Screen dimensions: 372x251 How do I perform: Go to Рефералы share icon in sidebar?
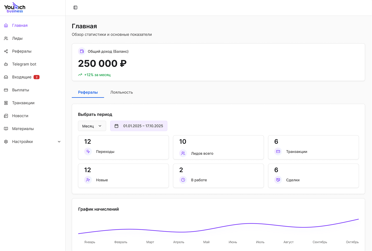point(6,51)
